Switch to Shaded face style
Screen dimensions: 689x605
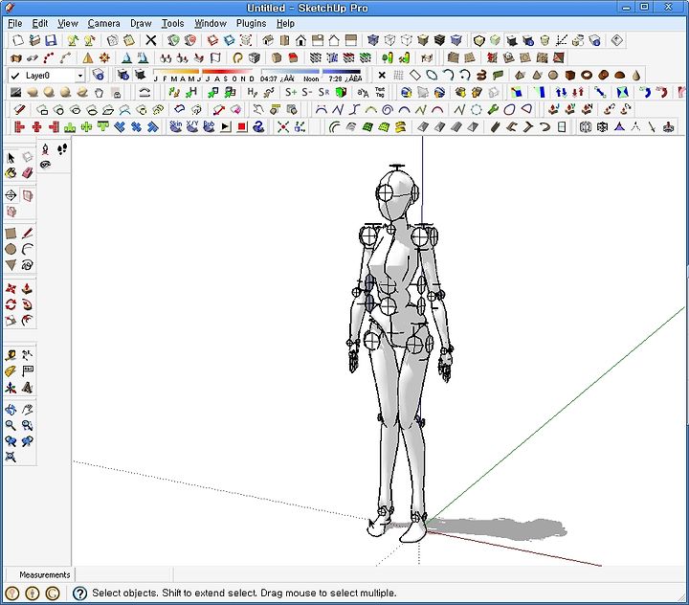click(x=423, y=40)
